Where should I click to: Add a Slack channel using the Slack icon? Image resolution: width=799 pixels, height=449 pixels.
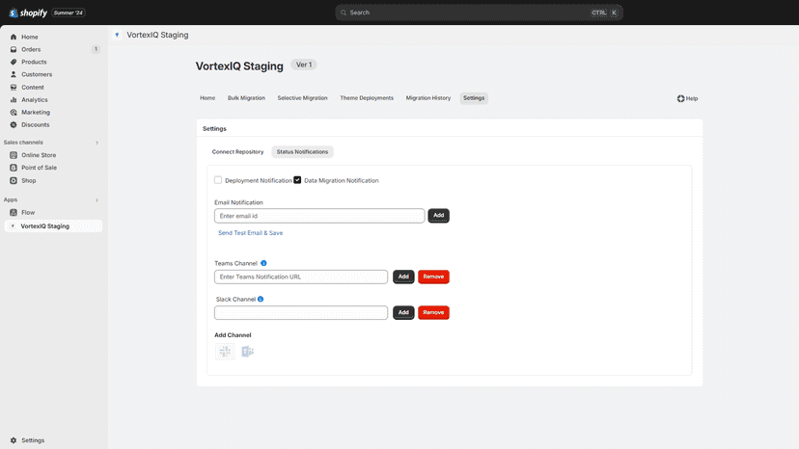(225, 352)
